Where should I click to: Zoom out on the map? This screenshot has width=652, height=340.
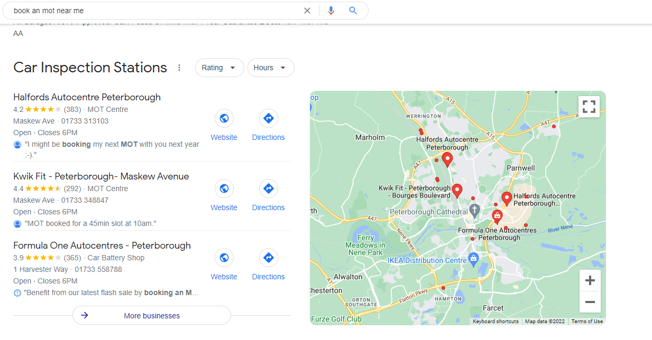[590, 303]
